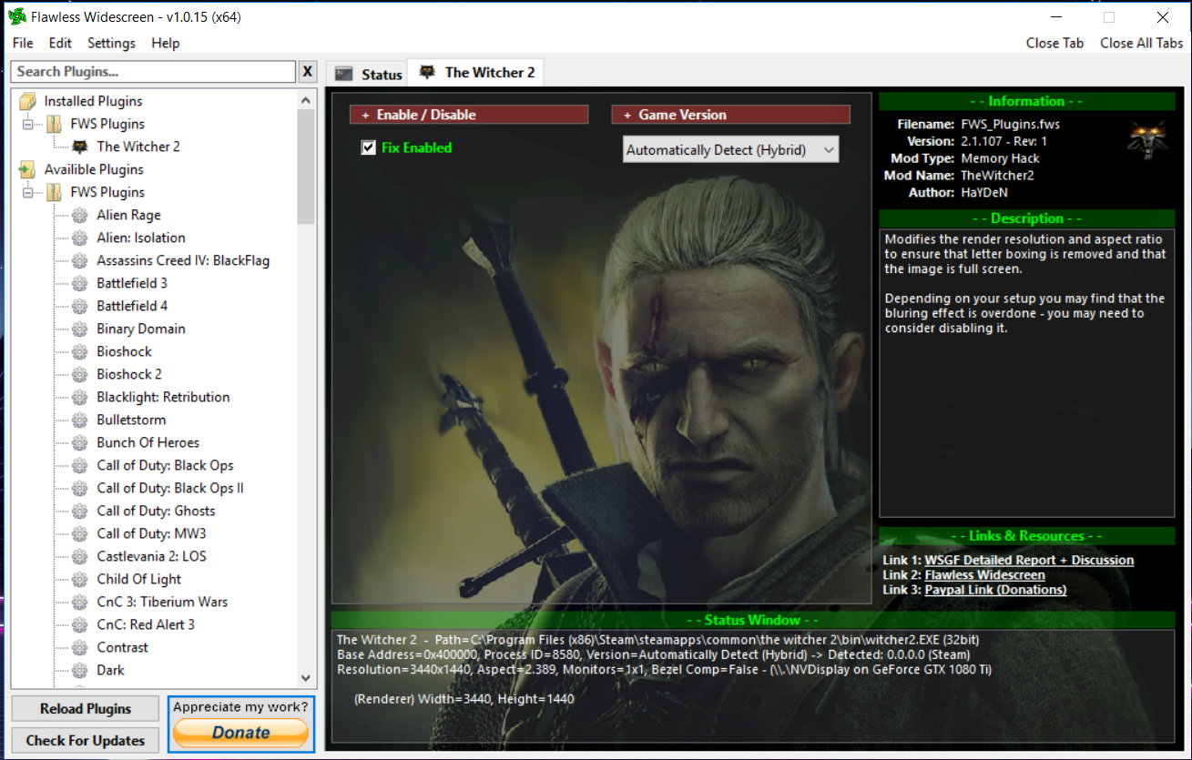Screen dimensions: 1192x760
Task: Click the gear icon next to Bulletstorm
Action: (80, 420)
